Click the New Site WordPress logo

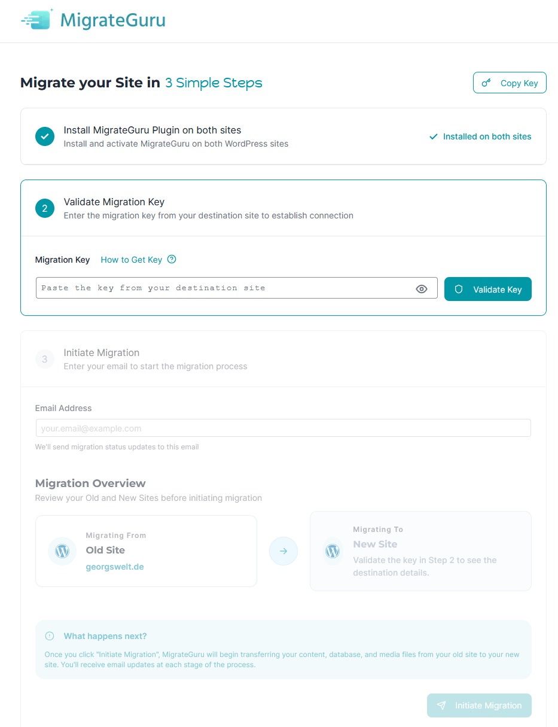click(333, 551)
